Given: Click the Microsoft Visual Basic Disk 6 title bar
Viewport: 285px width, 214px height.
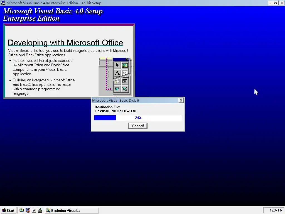Looking at the screenshot, I should [x=134, y=100].
